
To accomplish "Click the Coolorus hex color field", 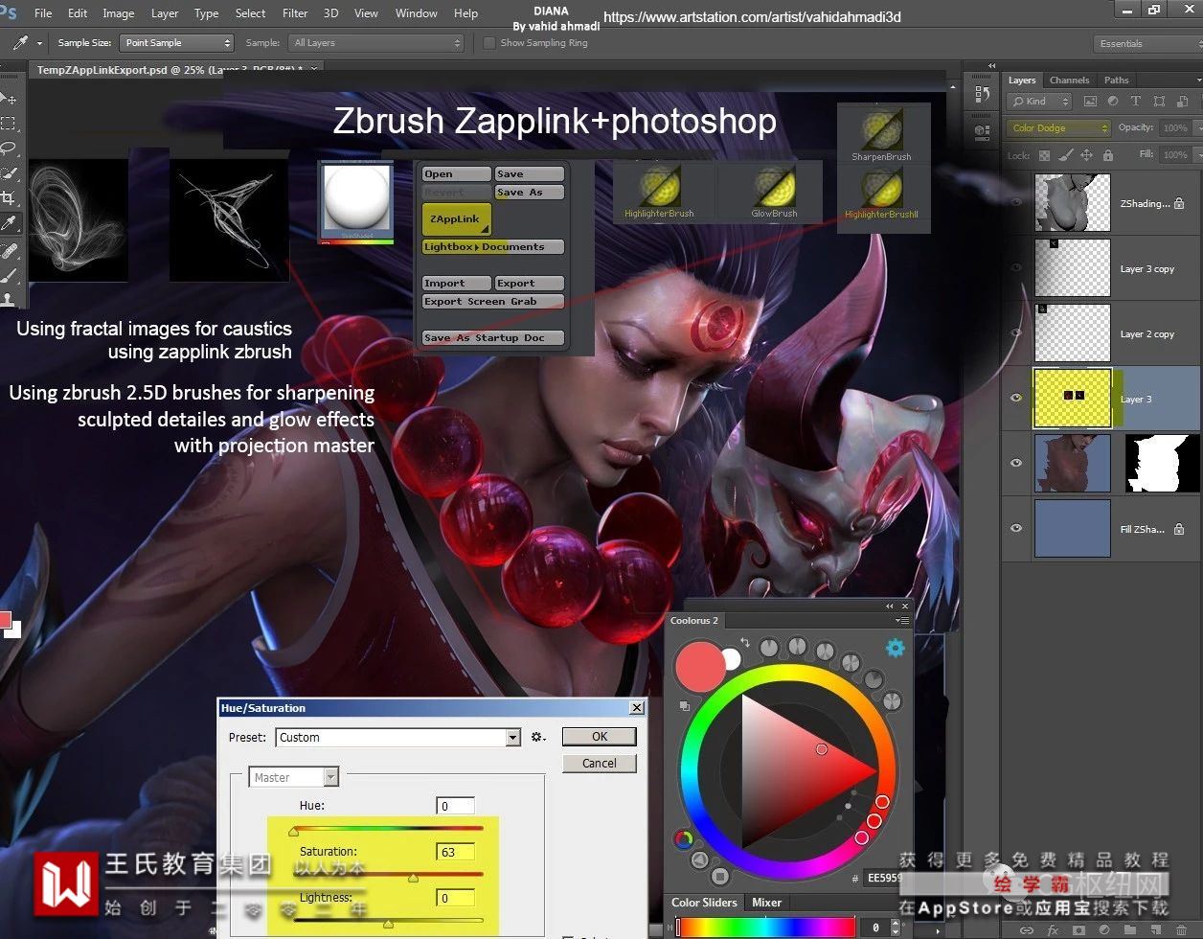I will coord(883,877).
